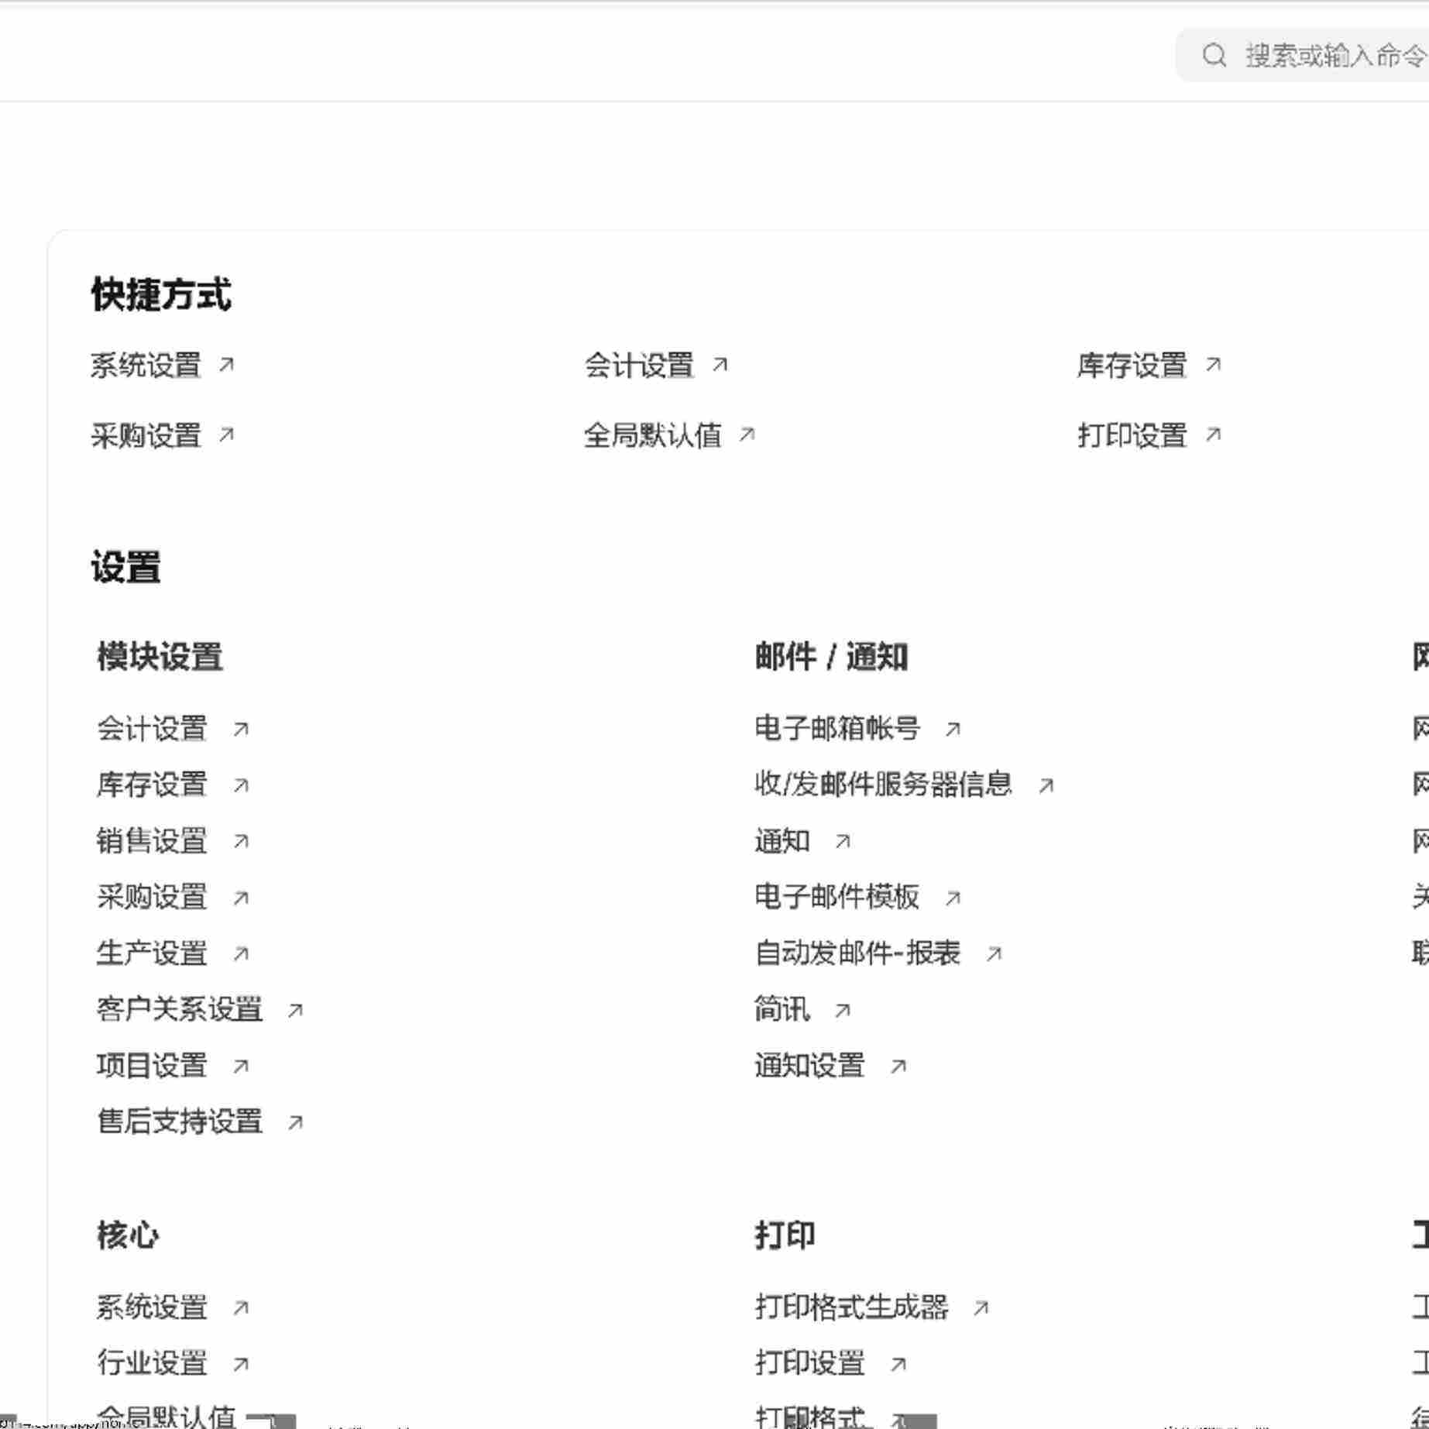Open 生产设置 under 模块设置
The width and height of the screenshot is (1429, 1429).
coord(153,953)
